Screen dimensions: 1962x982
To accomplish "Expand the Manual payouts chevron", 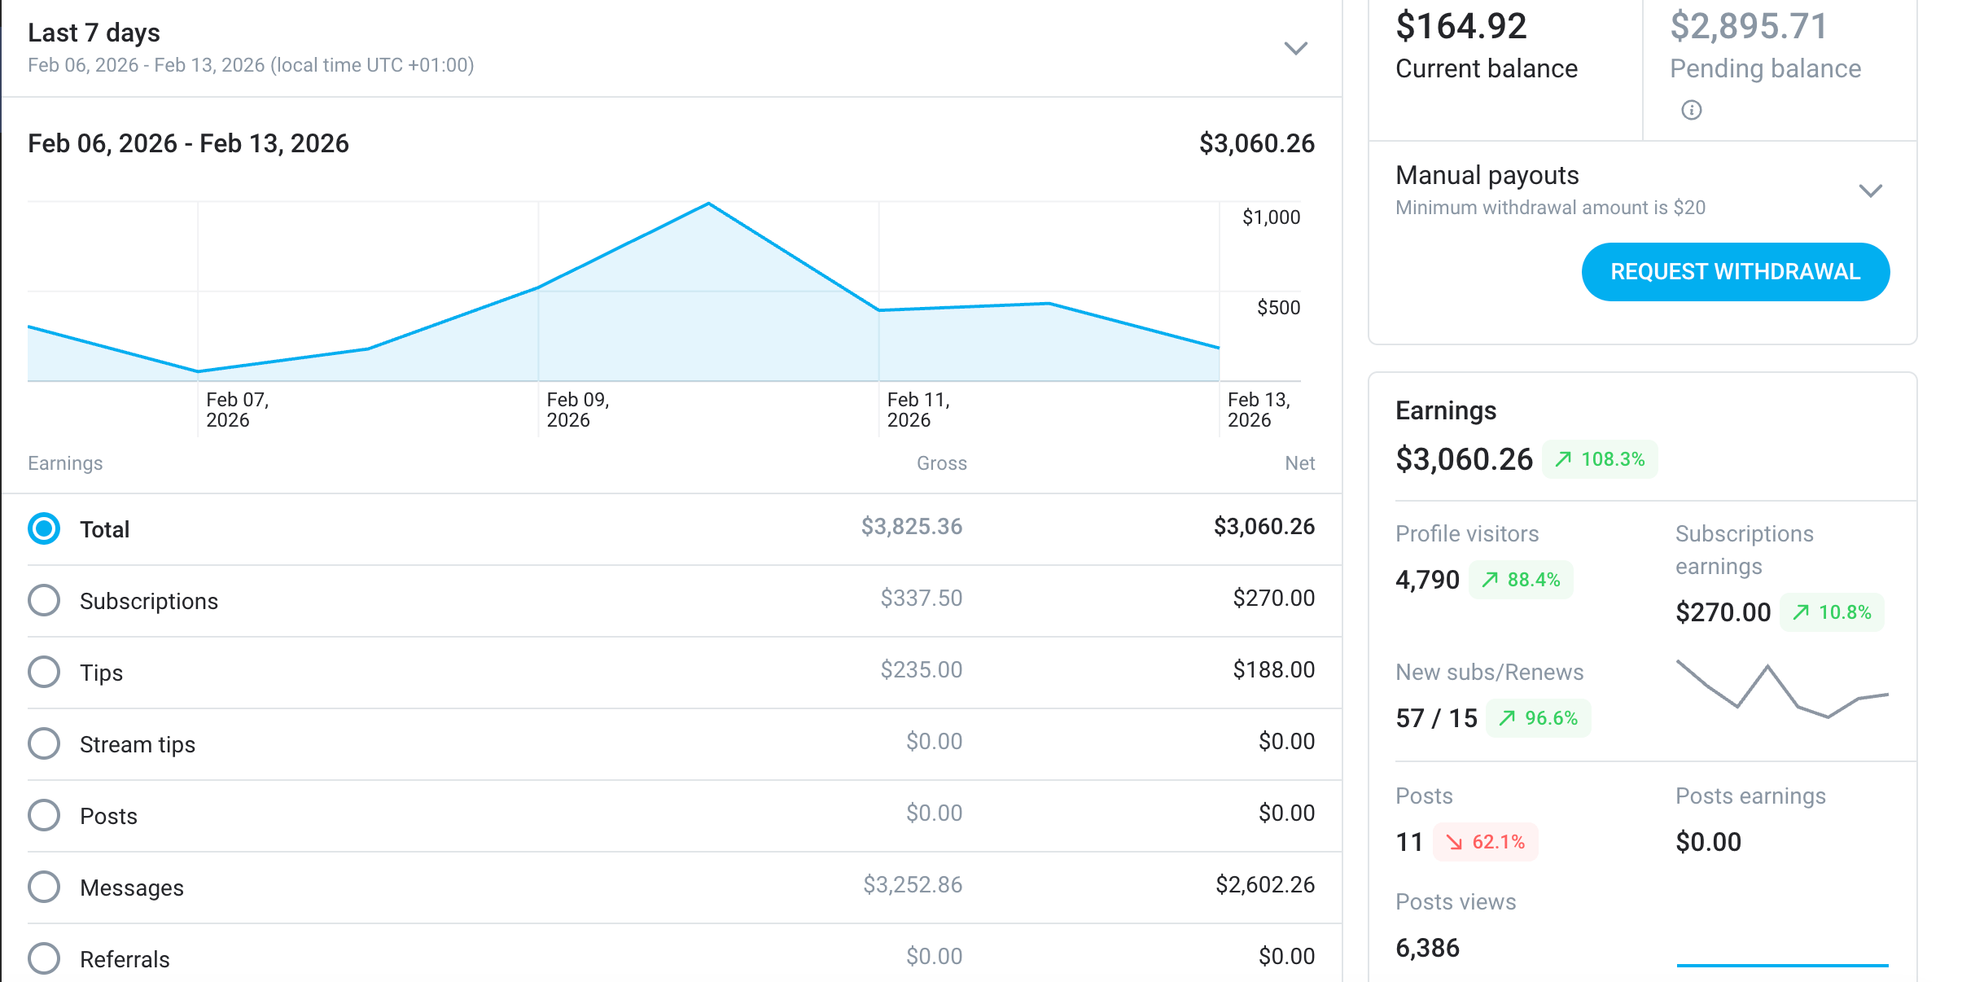I will pyautogui.click(x=1870, y=191).
